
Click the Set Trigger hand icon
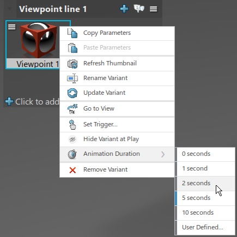(x=72, y=125)
